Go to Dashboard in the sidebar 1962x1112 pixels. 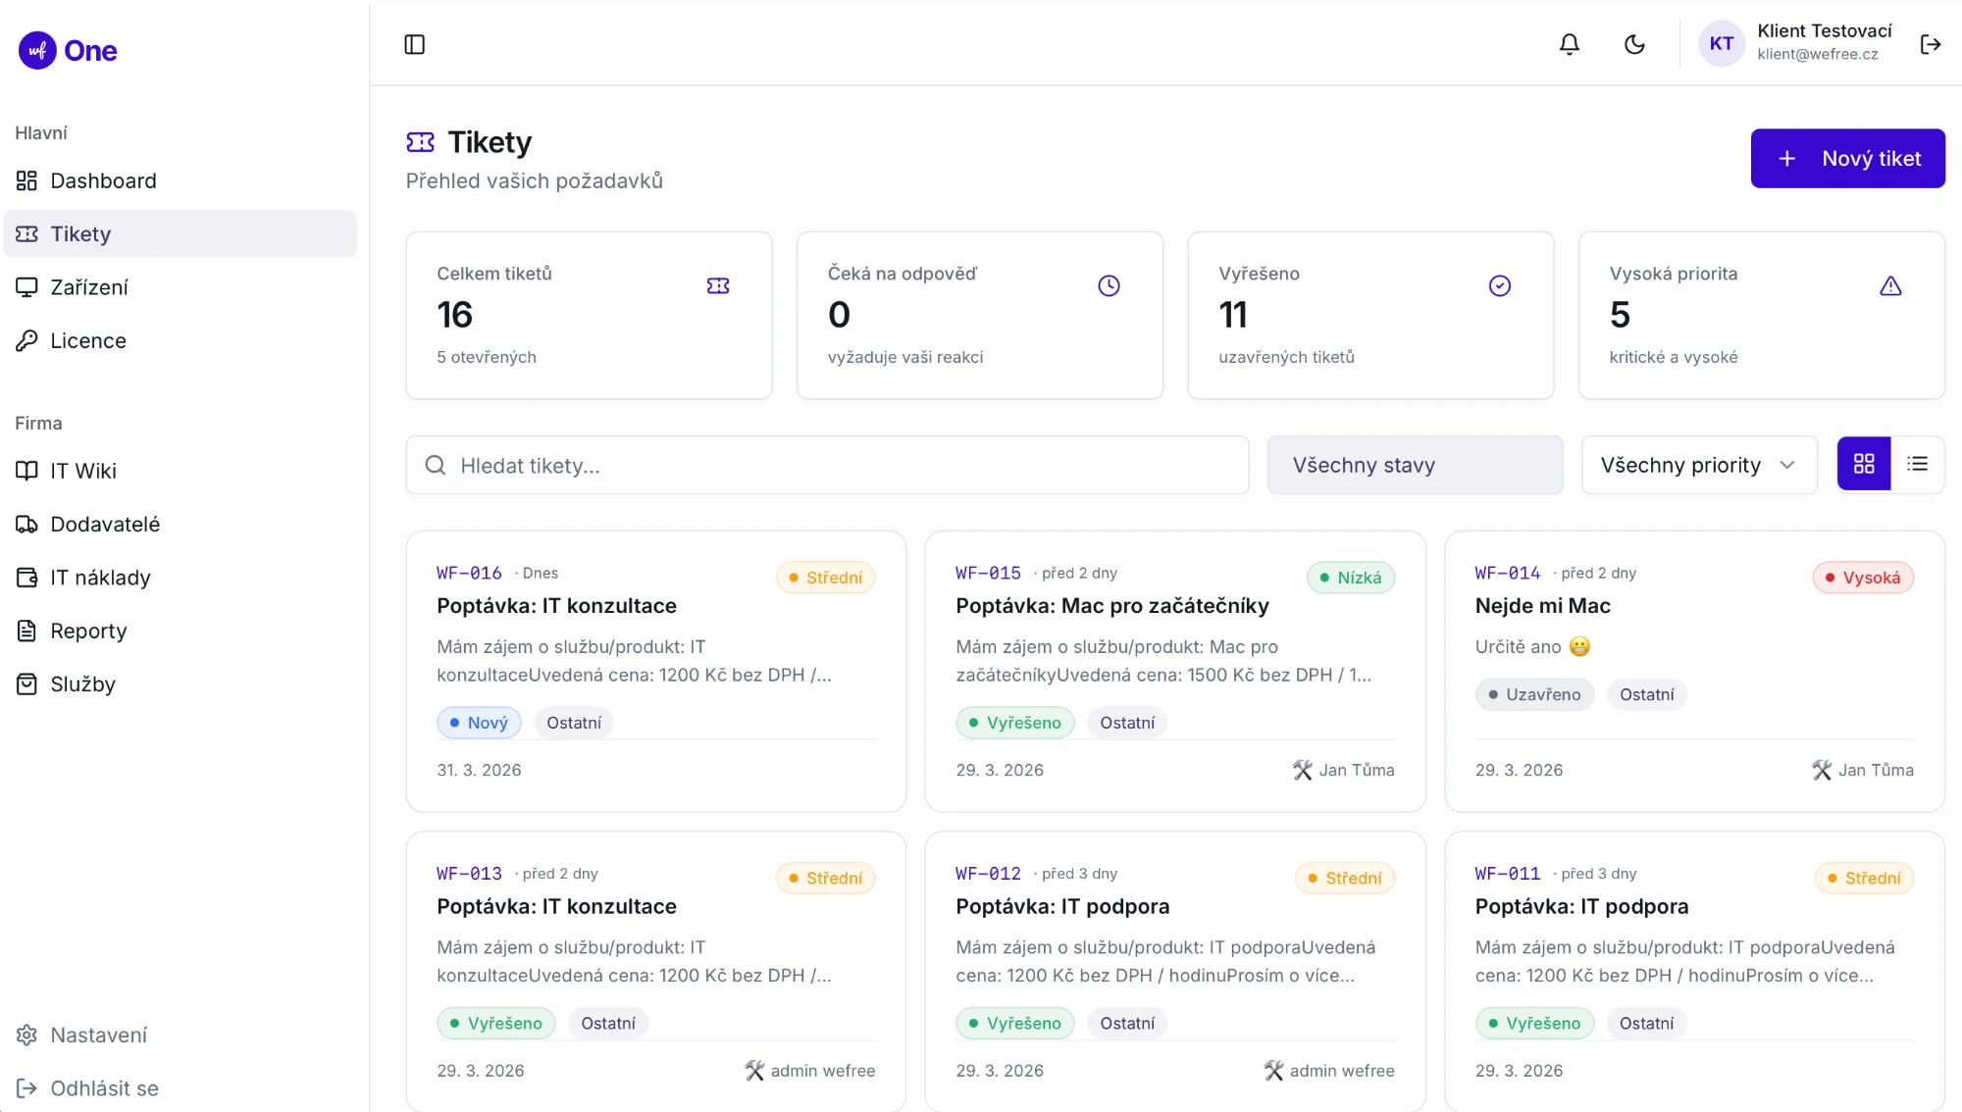pos(181,180)
